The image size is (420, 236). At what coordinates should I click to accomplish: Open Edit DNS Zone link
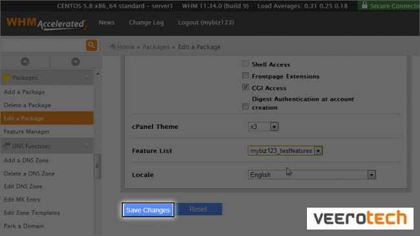pos(23,186)
